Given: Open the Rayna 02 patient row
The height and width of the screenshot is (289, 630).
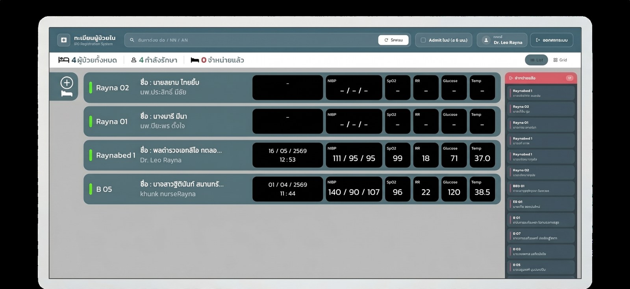Looking at the screenshot, I should tap(292, 88).
